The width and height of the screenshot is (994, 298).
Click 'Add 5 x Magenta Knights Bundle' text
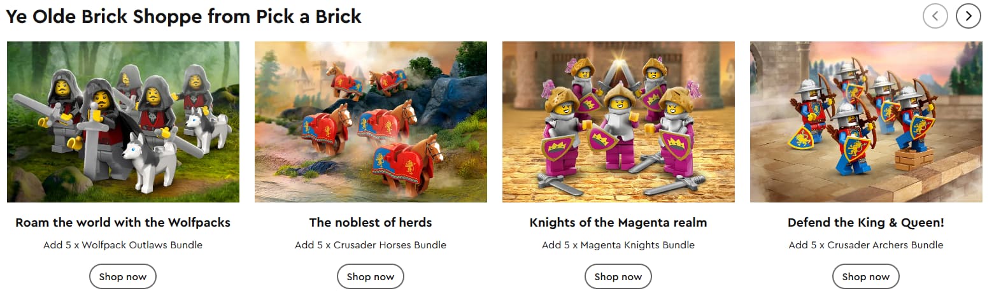click(618, 245)
